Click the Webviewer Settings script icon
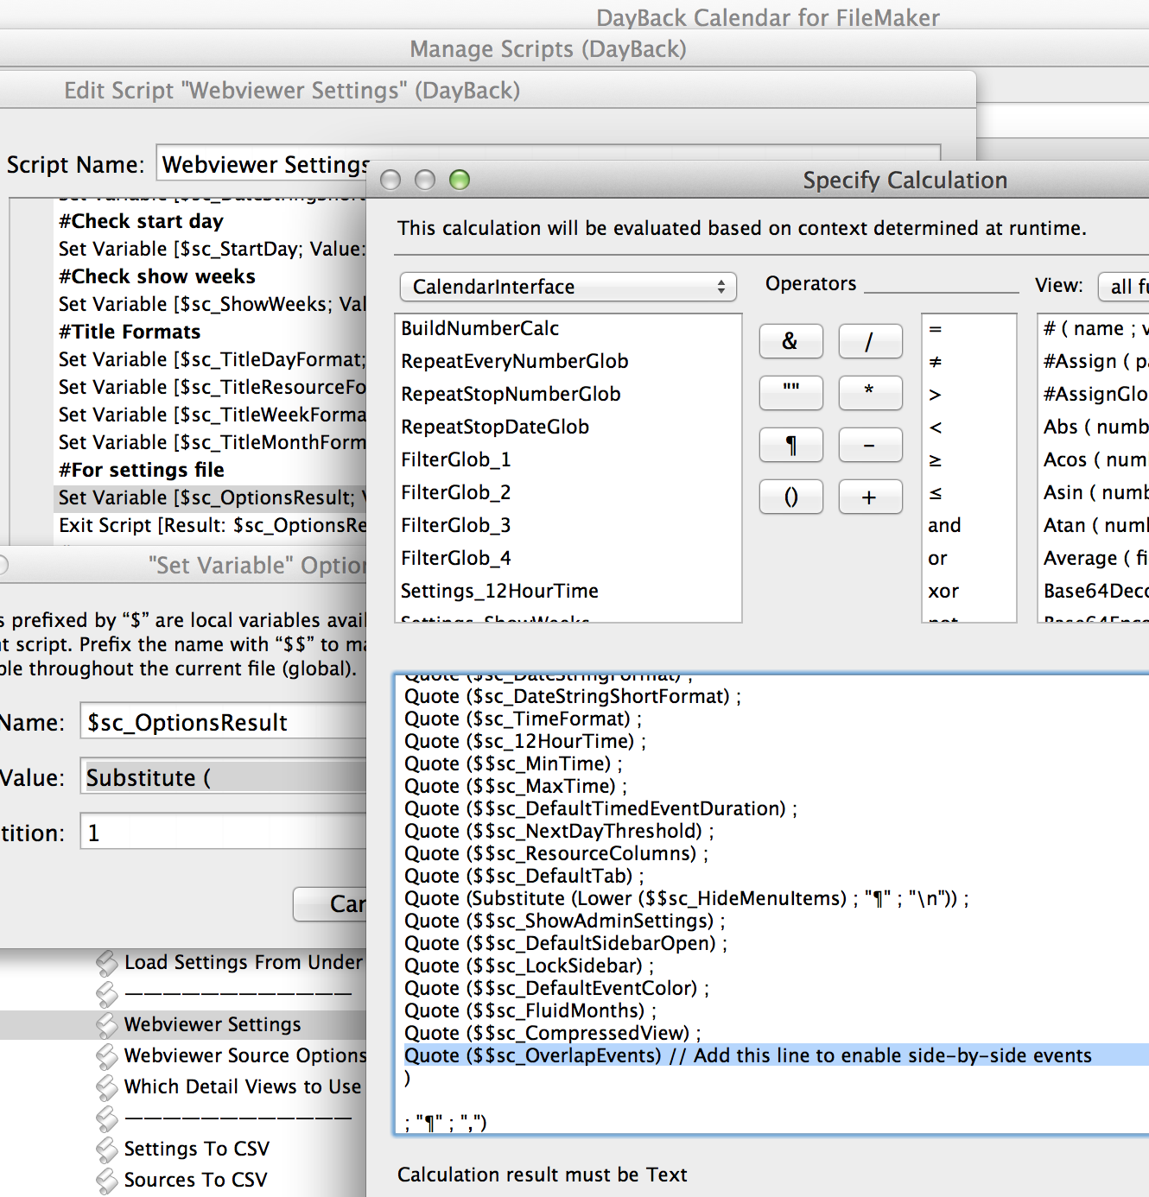Screen dimensions: 1149x1197 107,1025
